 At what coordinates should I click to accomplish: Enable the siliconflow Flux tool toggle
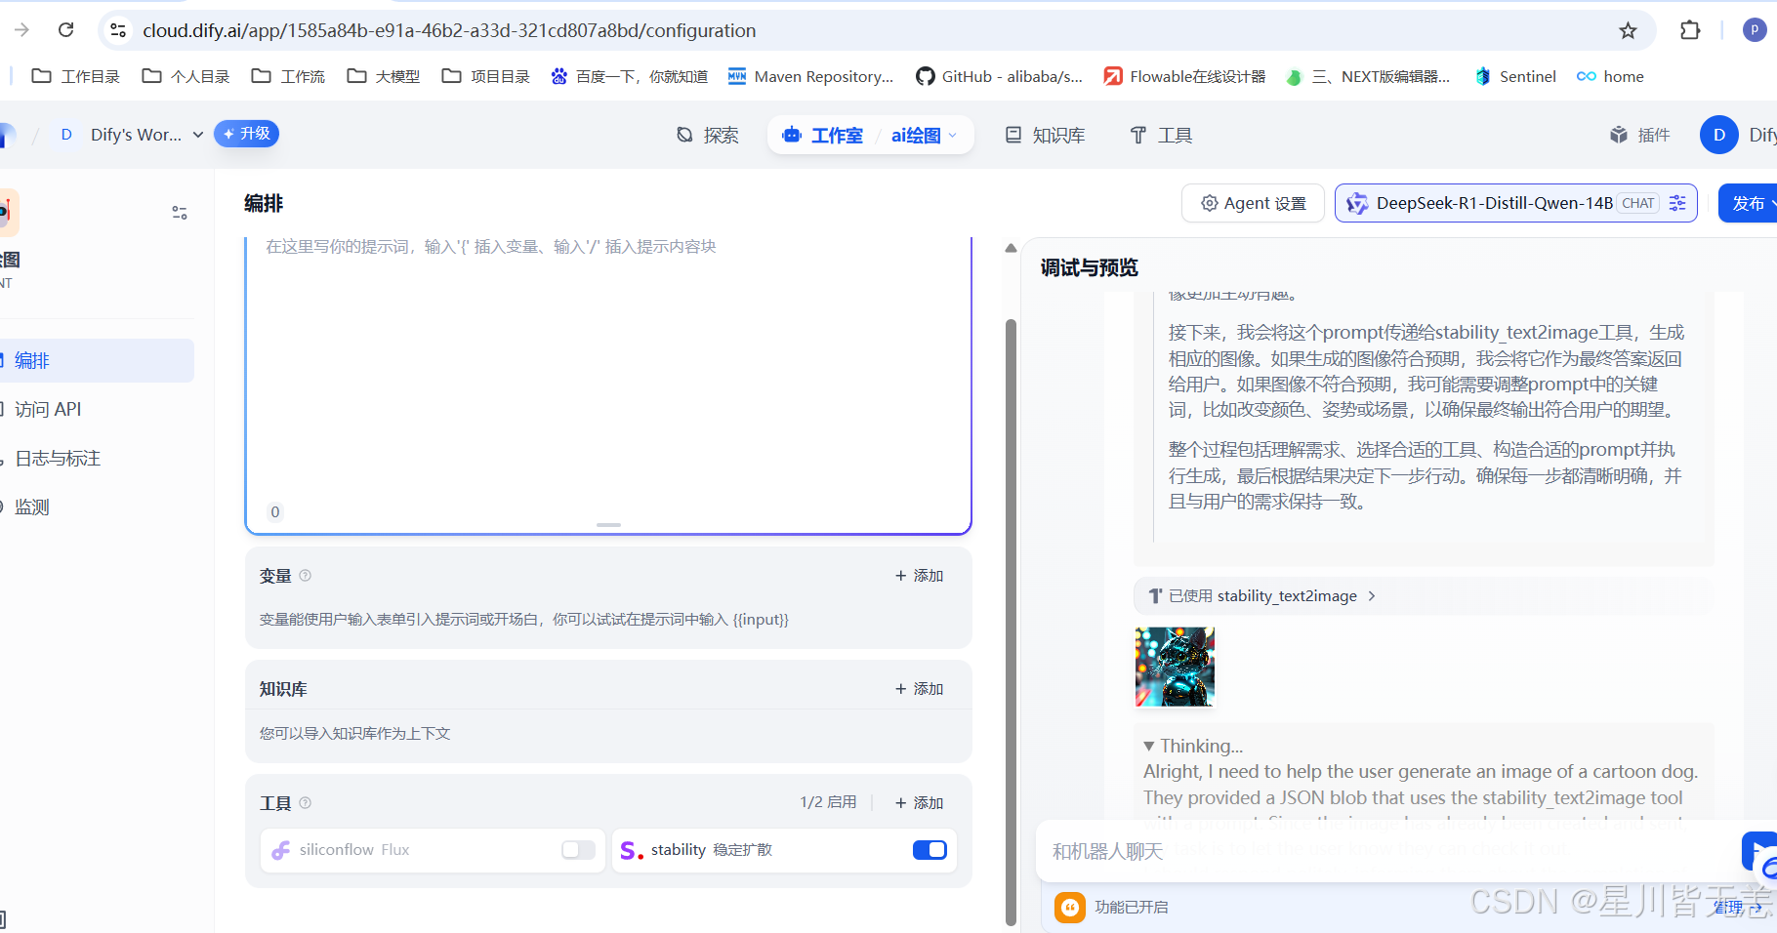tap(578, 850)
